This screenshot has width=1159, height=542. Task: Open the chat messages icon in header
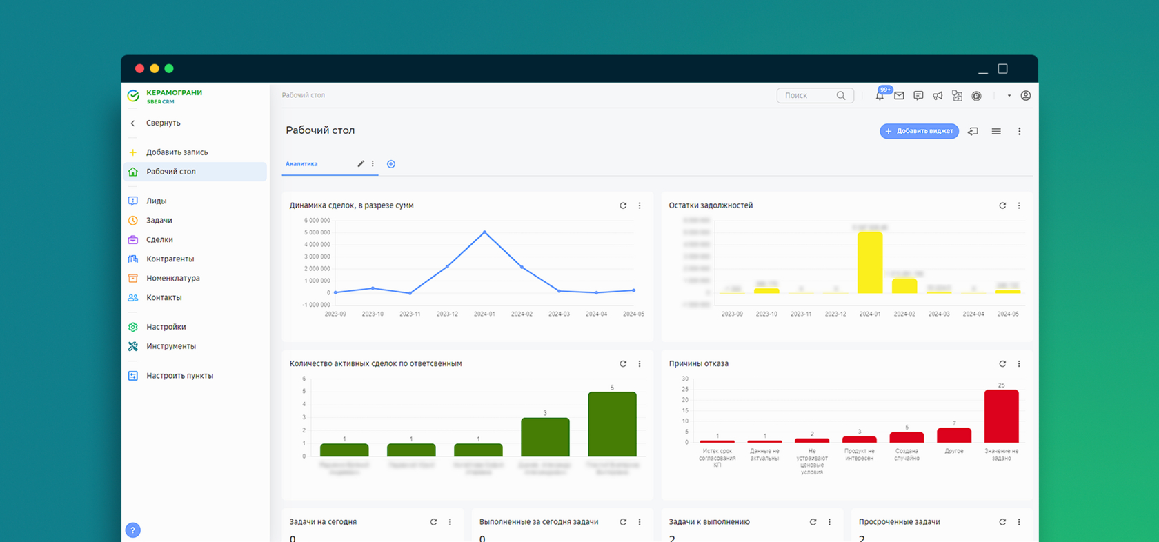(x=918, y=96)
